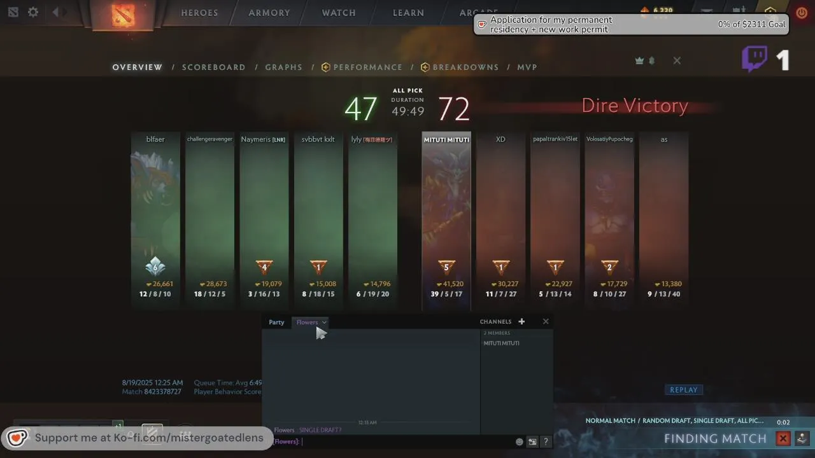Click the '9 / 13 / 40' KDA score

pyautogui.click(x=663, y=294)
